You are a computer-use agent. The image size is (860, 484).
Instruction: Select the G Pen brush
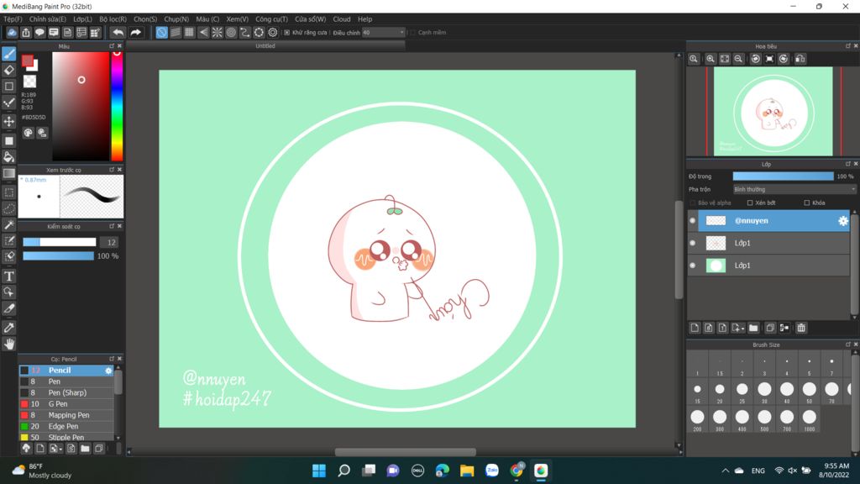tap(66, 404)
